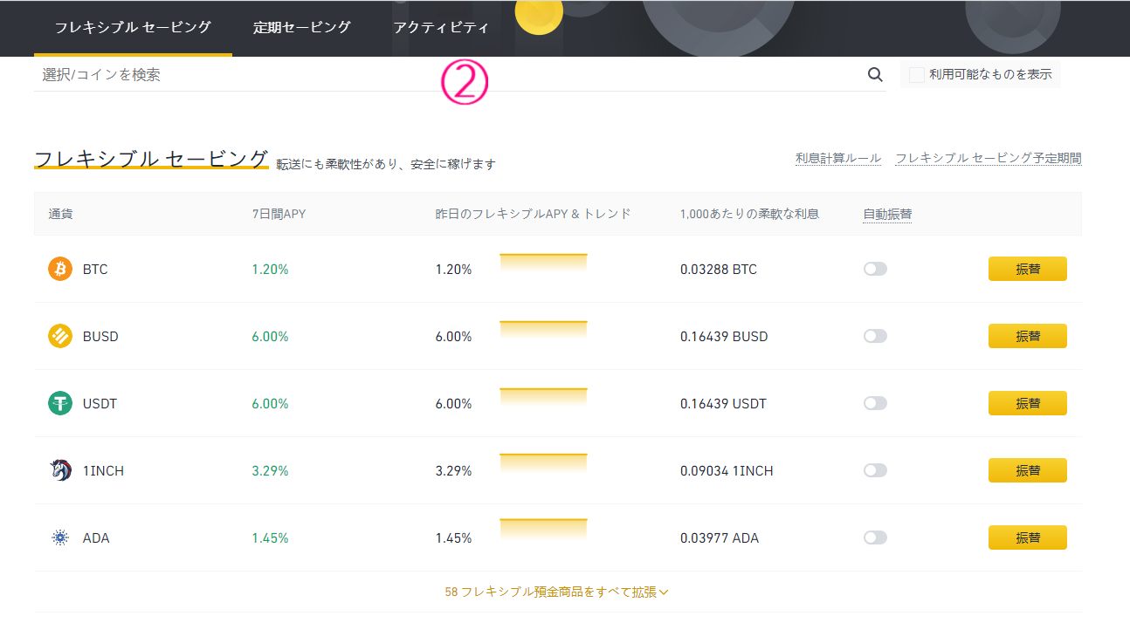Open フレキシブル セービング予定期間 link
This screenshot has width=1130, height=623.
click(x=989, y=158)
